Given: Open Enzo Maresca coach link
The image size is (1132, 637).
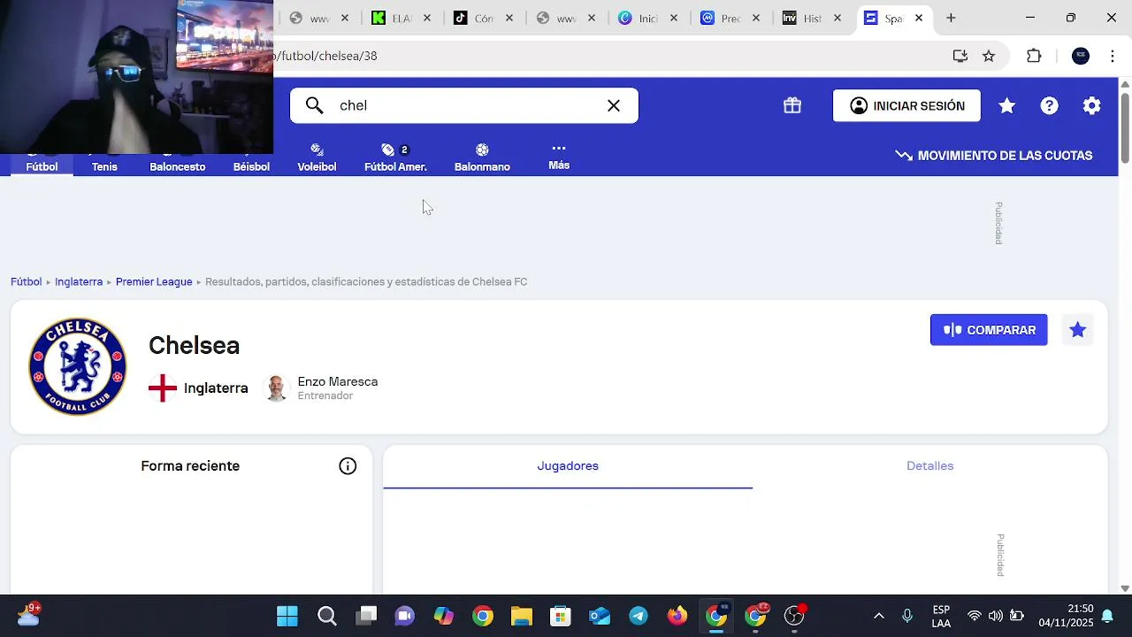Looking at the screenshot, I should [x=338, y=381].
